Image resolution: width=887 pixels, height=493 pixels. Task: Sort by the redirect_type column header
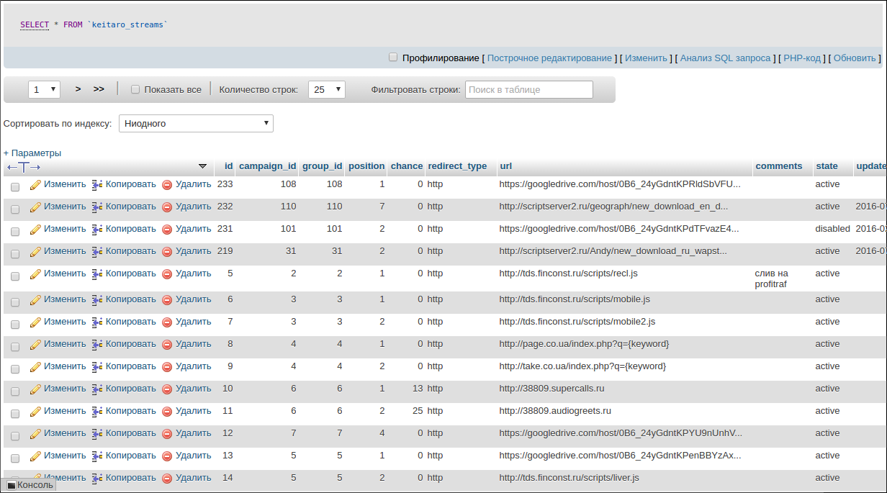point(457,166)
